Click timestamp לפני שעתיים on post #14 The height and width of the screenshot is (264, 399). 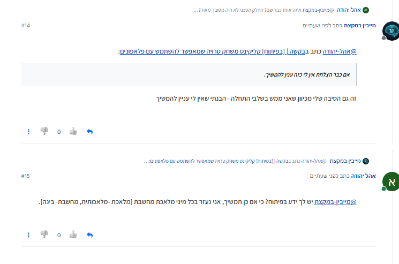(318, 25)
